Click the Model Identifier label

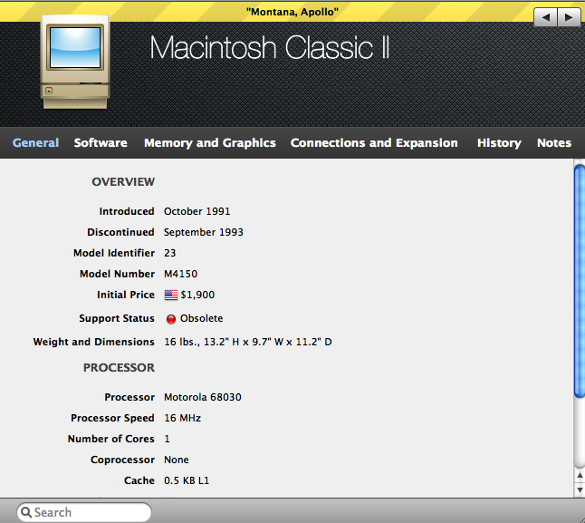coord(114,253)
